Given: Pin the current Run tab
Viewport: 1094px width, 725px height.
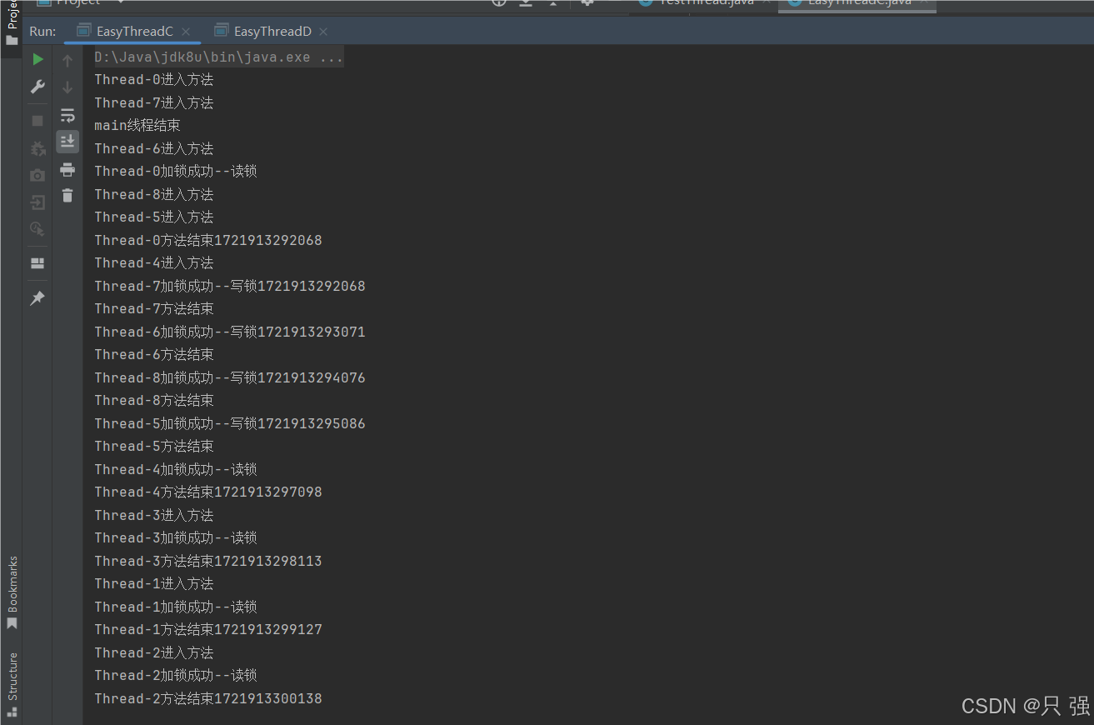Looking at the screenshot, I should (37, 297).
